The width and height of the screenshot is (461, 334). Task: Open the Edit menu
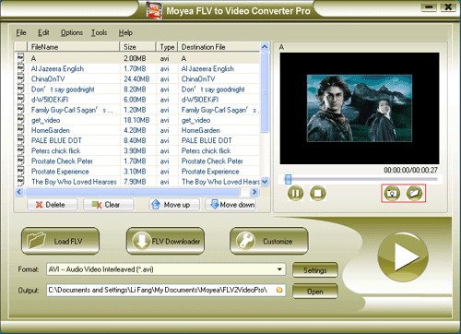pyautogui.click(x=43, y=32)
